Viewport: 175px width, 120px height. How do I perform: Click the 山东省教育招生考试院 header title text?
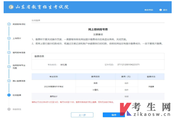(x=42, y=7)
